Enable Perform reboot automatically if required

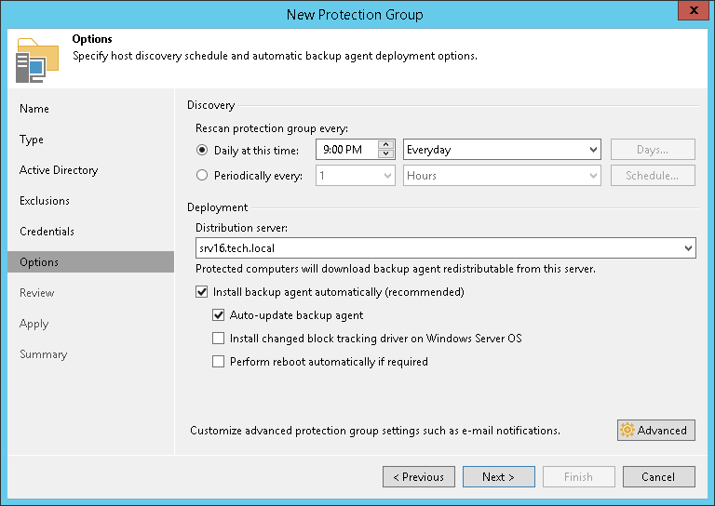(x=219, y=362)
